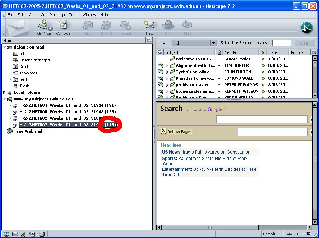Open the Window menu

tap(89, 15)
